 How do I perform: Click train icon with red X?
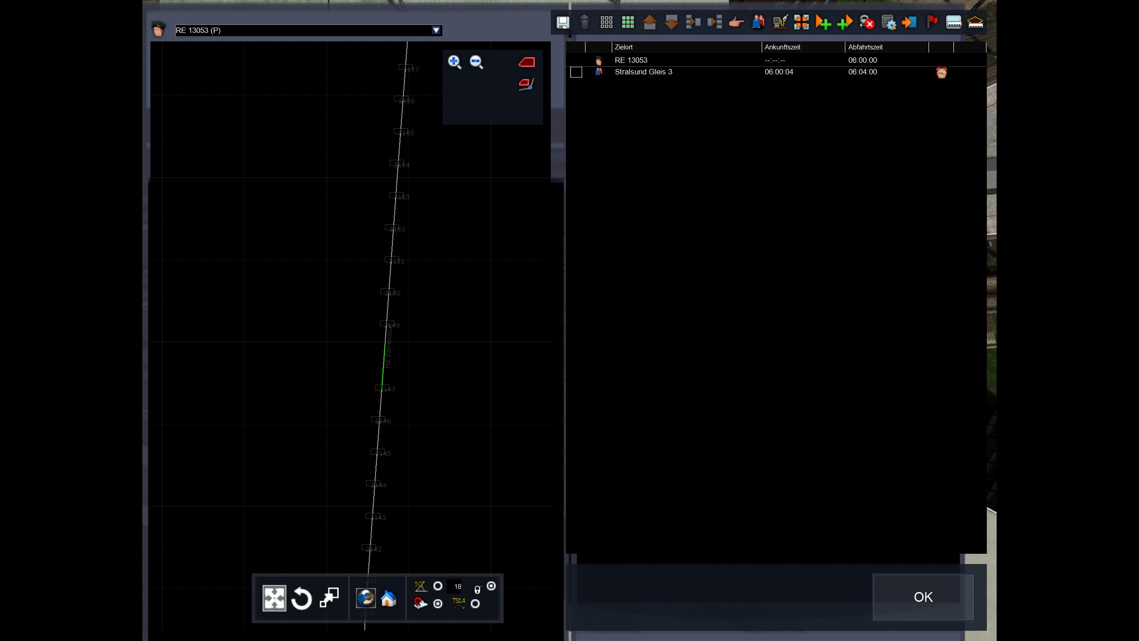coord(867,22)
